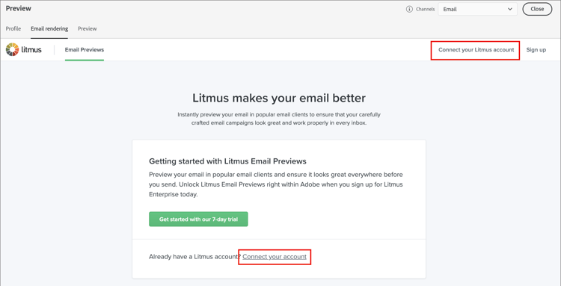Image resolution: width=561 pixels, height=286 pixels.
Task: Close the Preview panel with Close button
Action: (537, 9)
